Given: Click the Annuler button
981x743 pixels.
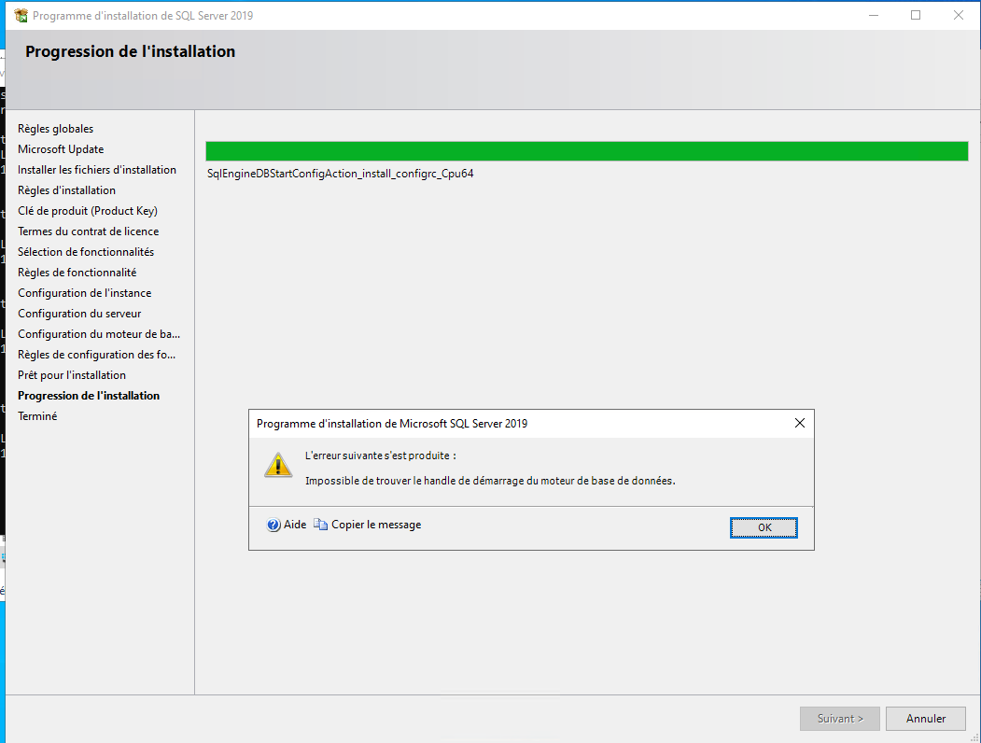Looking at the screenshot, I should pyautogui.click(x=925, y=719).
